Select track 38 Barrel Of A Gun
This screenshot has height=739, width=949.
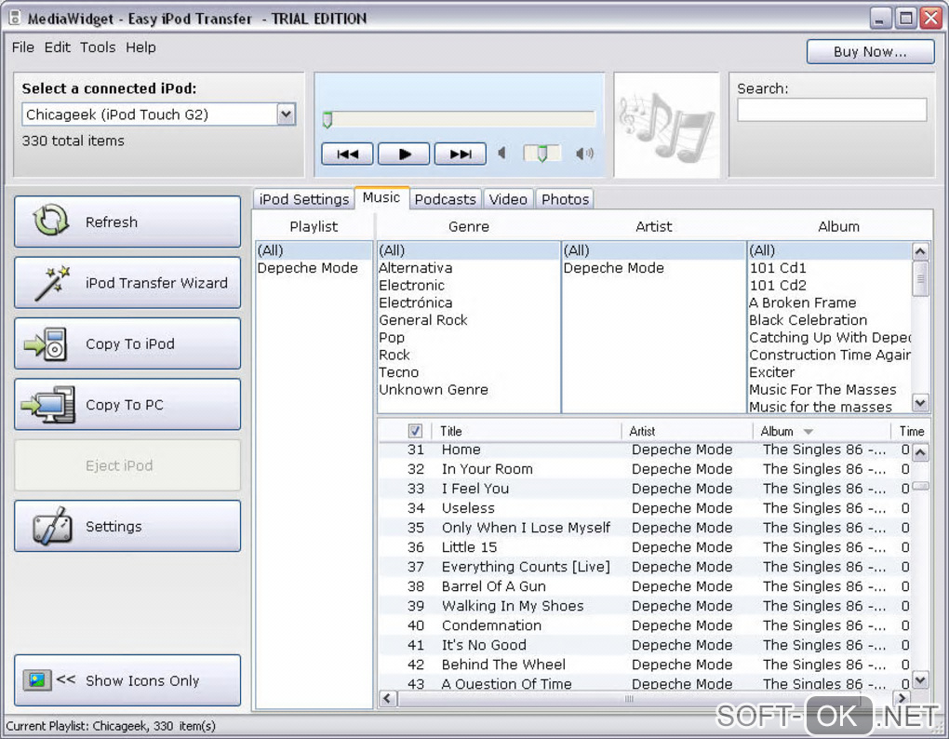[645, 586]
